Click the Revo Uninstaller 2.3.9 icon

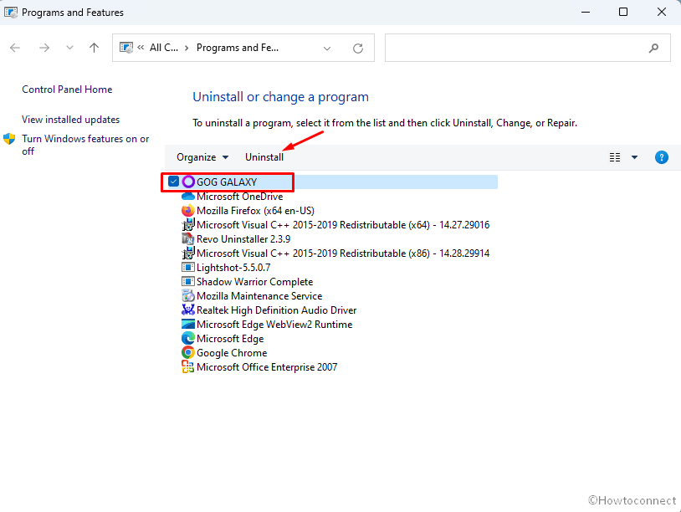click(188, 238)
